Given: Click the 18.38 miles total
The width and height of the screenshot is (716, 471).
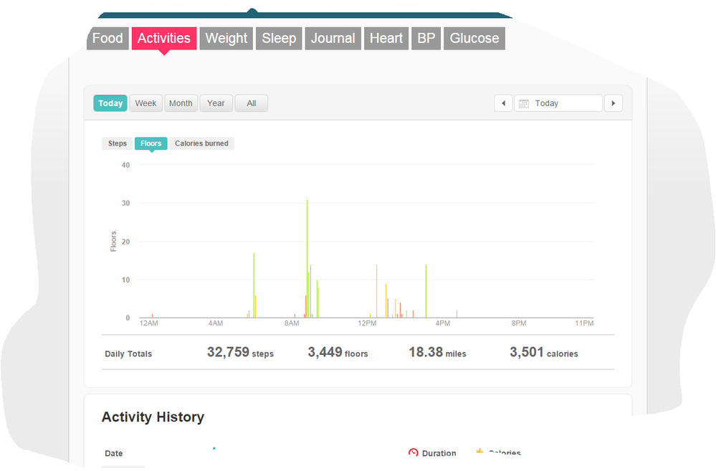Looking at the screenshot, I should (437, 352).
